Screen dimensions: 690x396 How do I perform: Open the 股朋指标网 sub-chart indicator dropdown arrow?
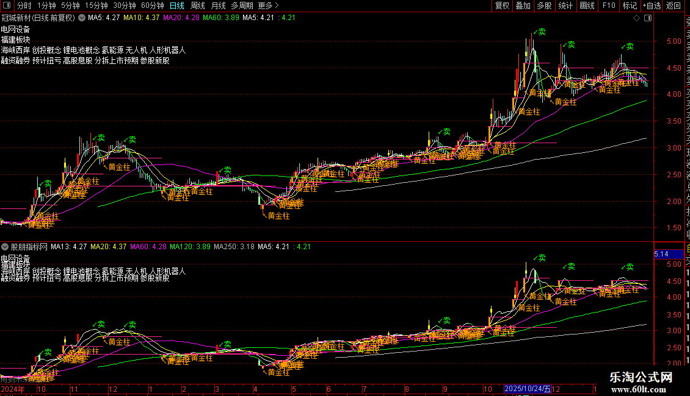5,247
